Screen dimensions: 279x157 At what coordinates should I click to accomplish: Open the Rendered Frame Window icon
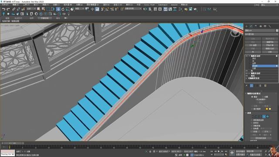tap(191, 9)
